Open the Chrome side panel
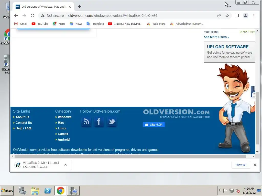 (237, 16)
